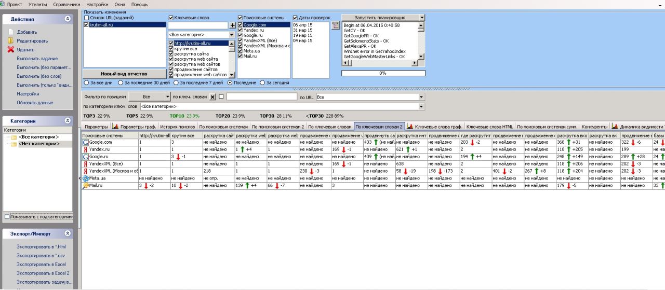Click Запустить планировщик button

pos(380,18)
